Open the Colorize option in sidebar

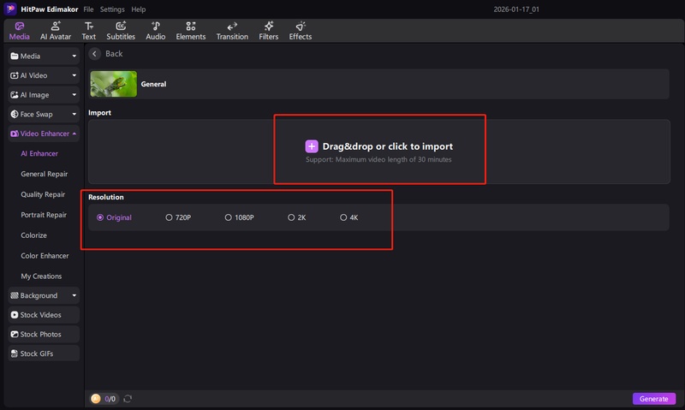click(34, 235)
